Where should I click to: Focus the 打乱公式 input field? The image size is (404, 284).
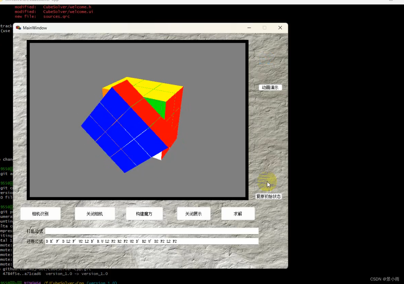(x=152, y=231)
